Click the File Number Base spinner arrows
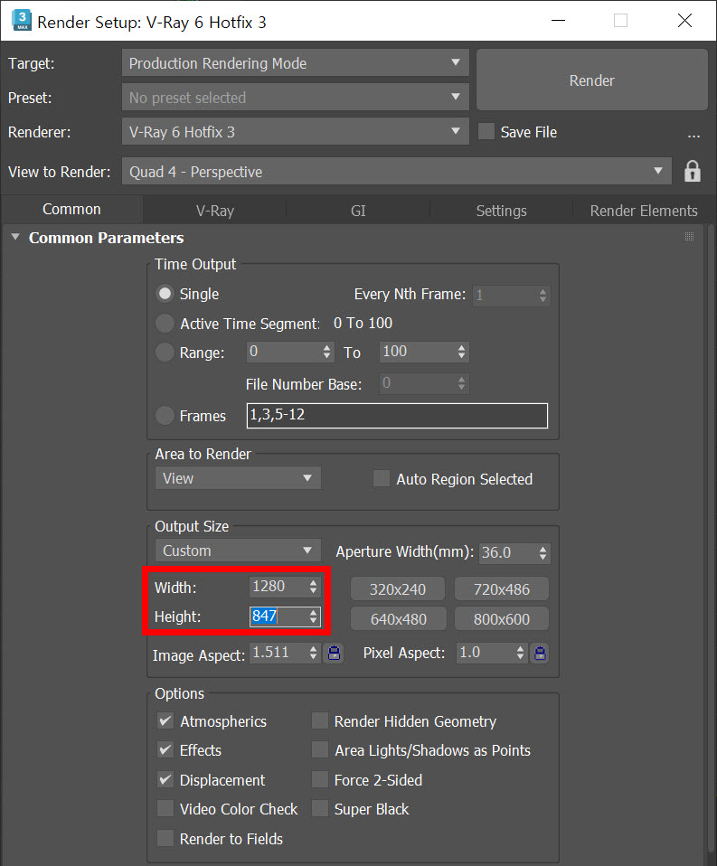This screenshot has width=717, height=866. [461, 383]
